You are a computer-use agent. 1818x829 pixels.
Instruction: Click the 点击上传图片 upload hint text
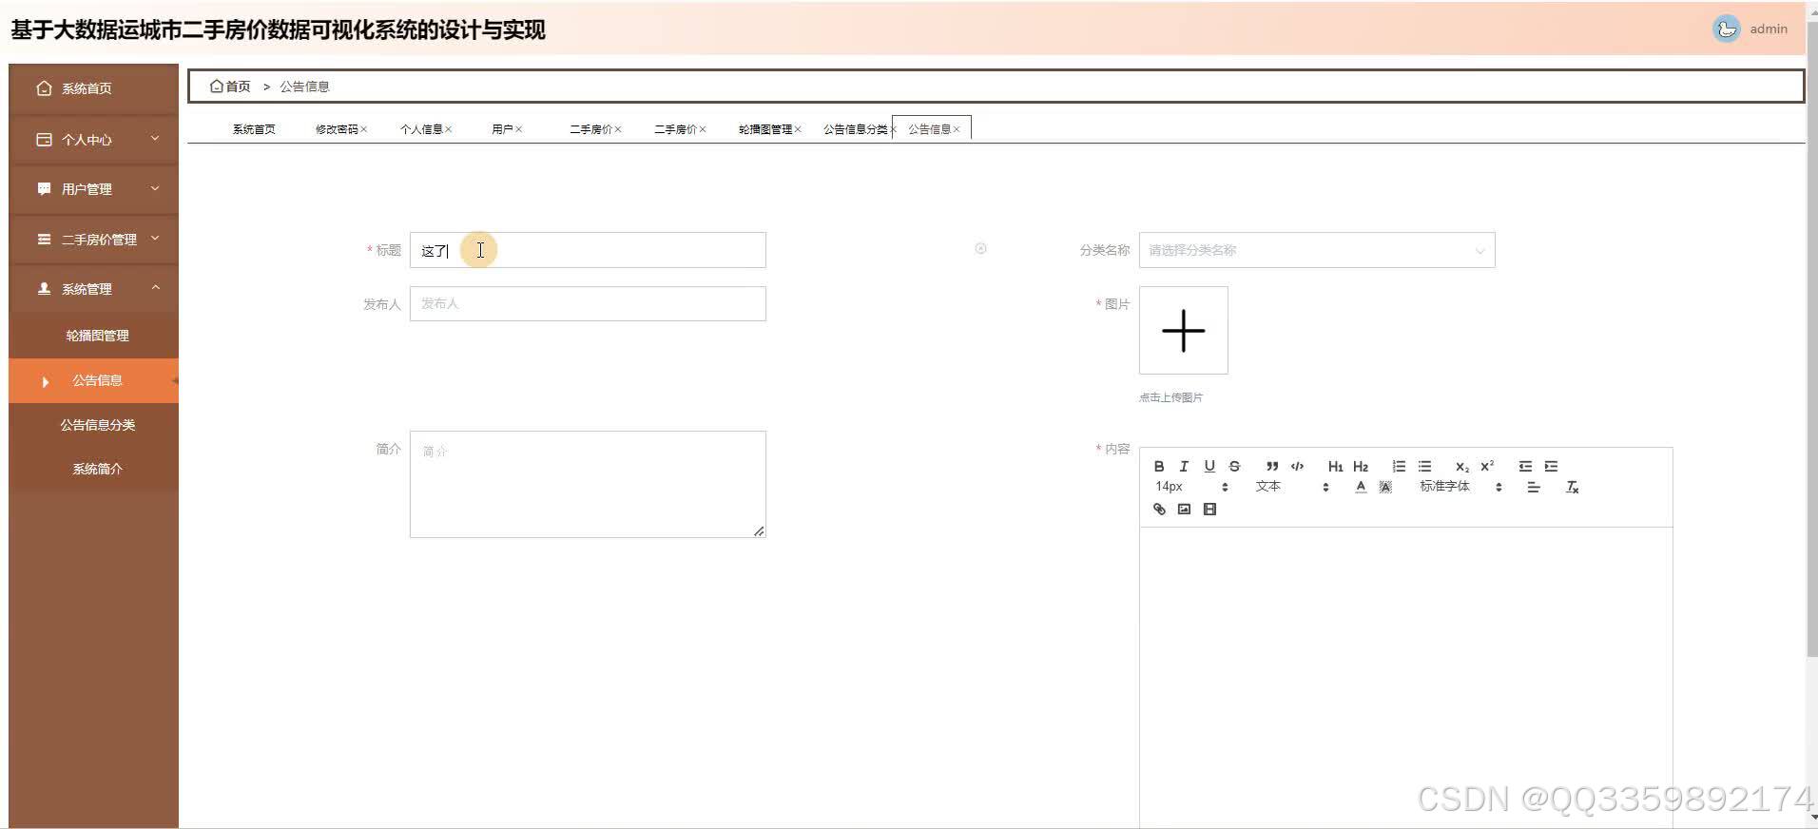[x=1170, y=397]
